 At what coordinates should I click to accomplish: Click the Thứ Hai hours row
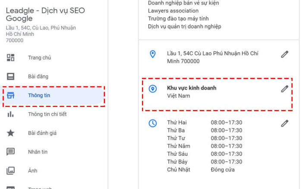click(x=204, y=123)
